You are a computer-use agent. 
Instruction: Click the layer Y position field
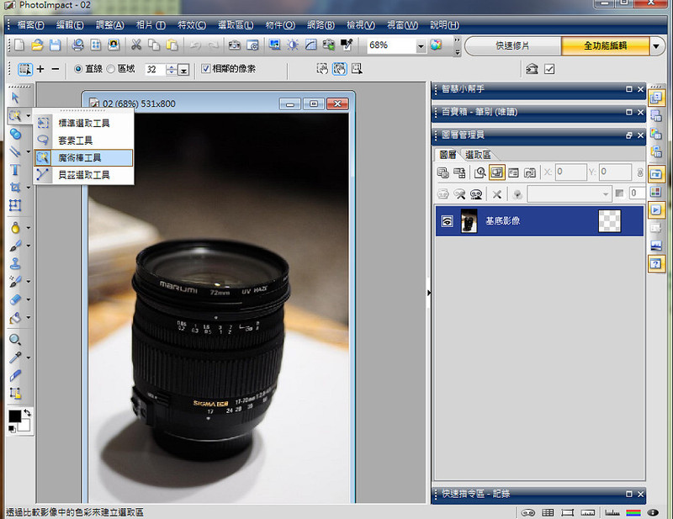pyautogui.click(x=616, y=172)
